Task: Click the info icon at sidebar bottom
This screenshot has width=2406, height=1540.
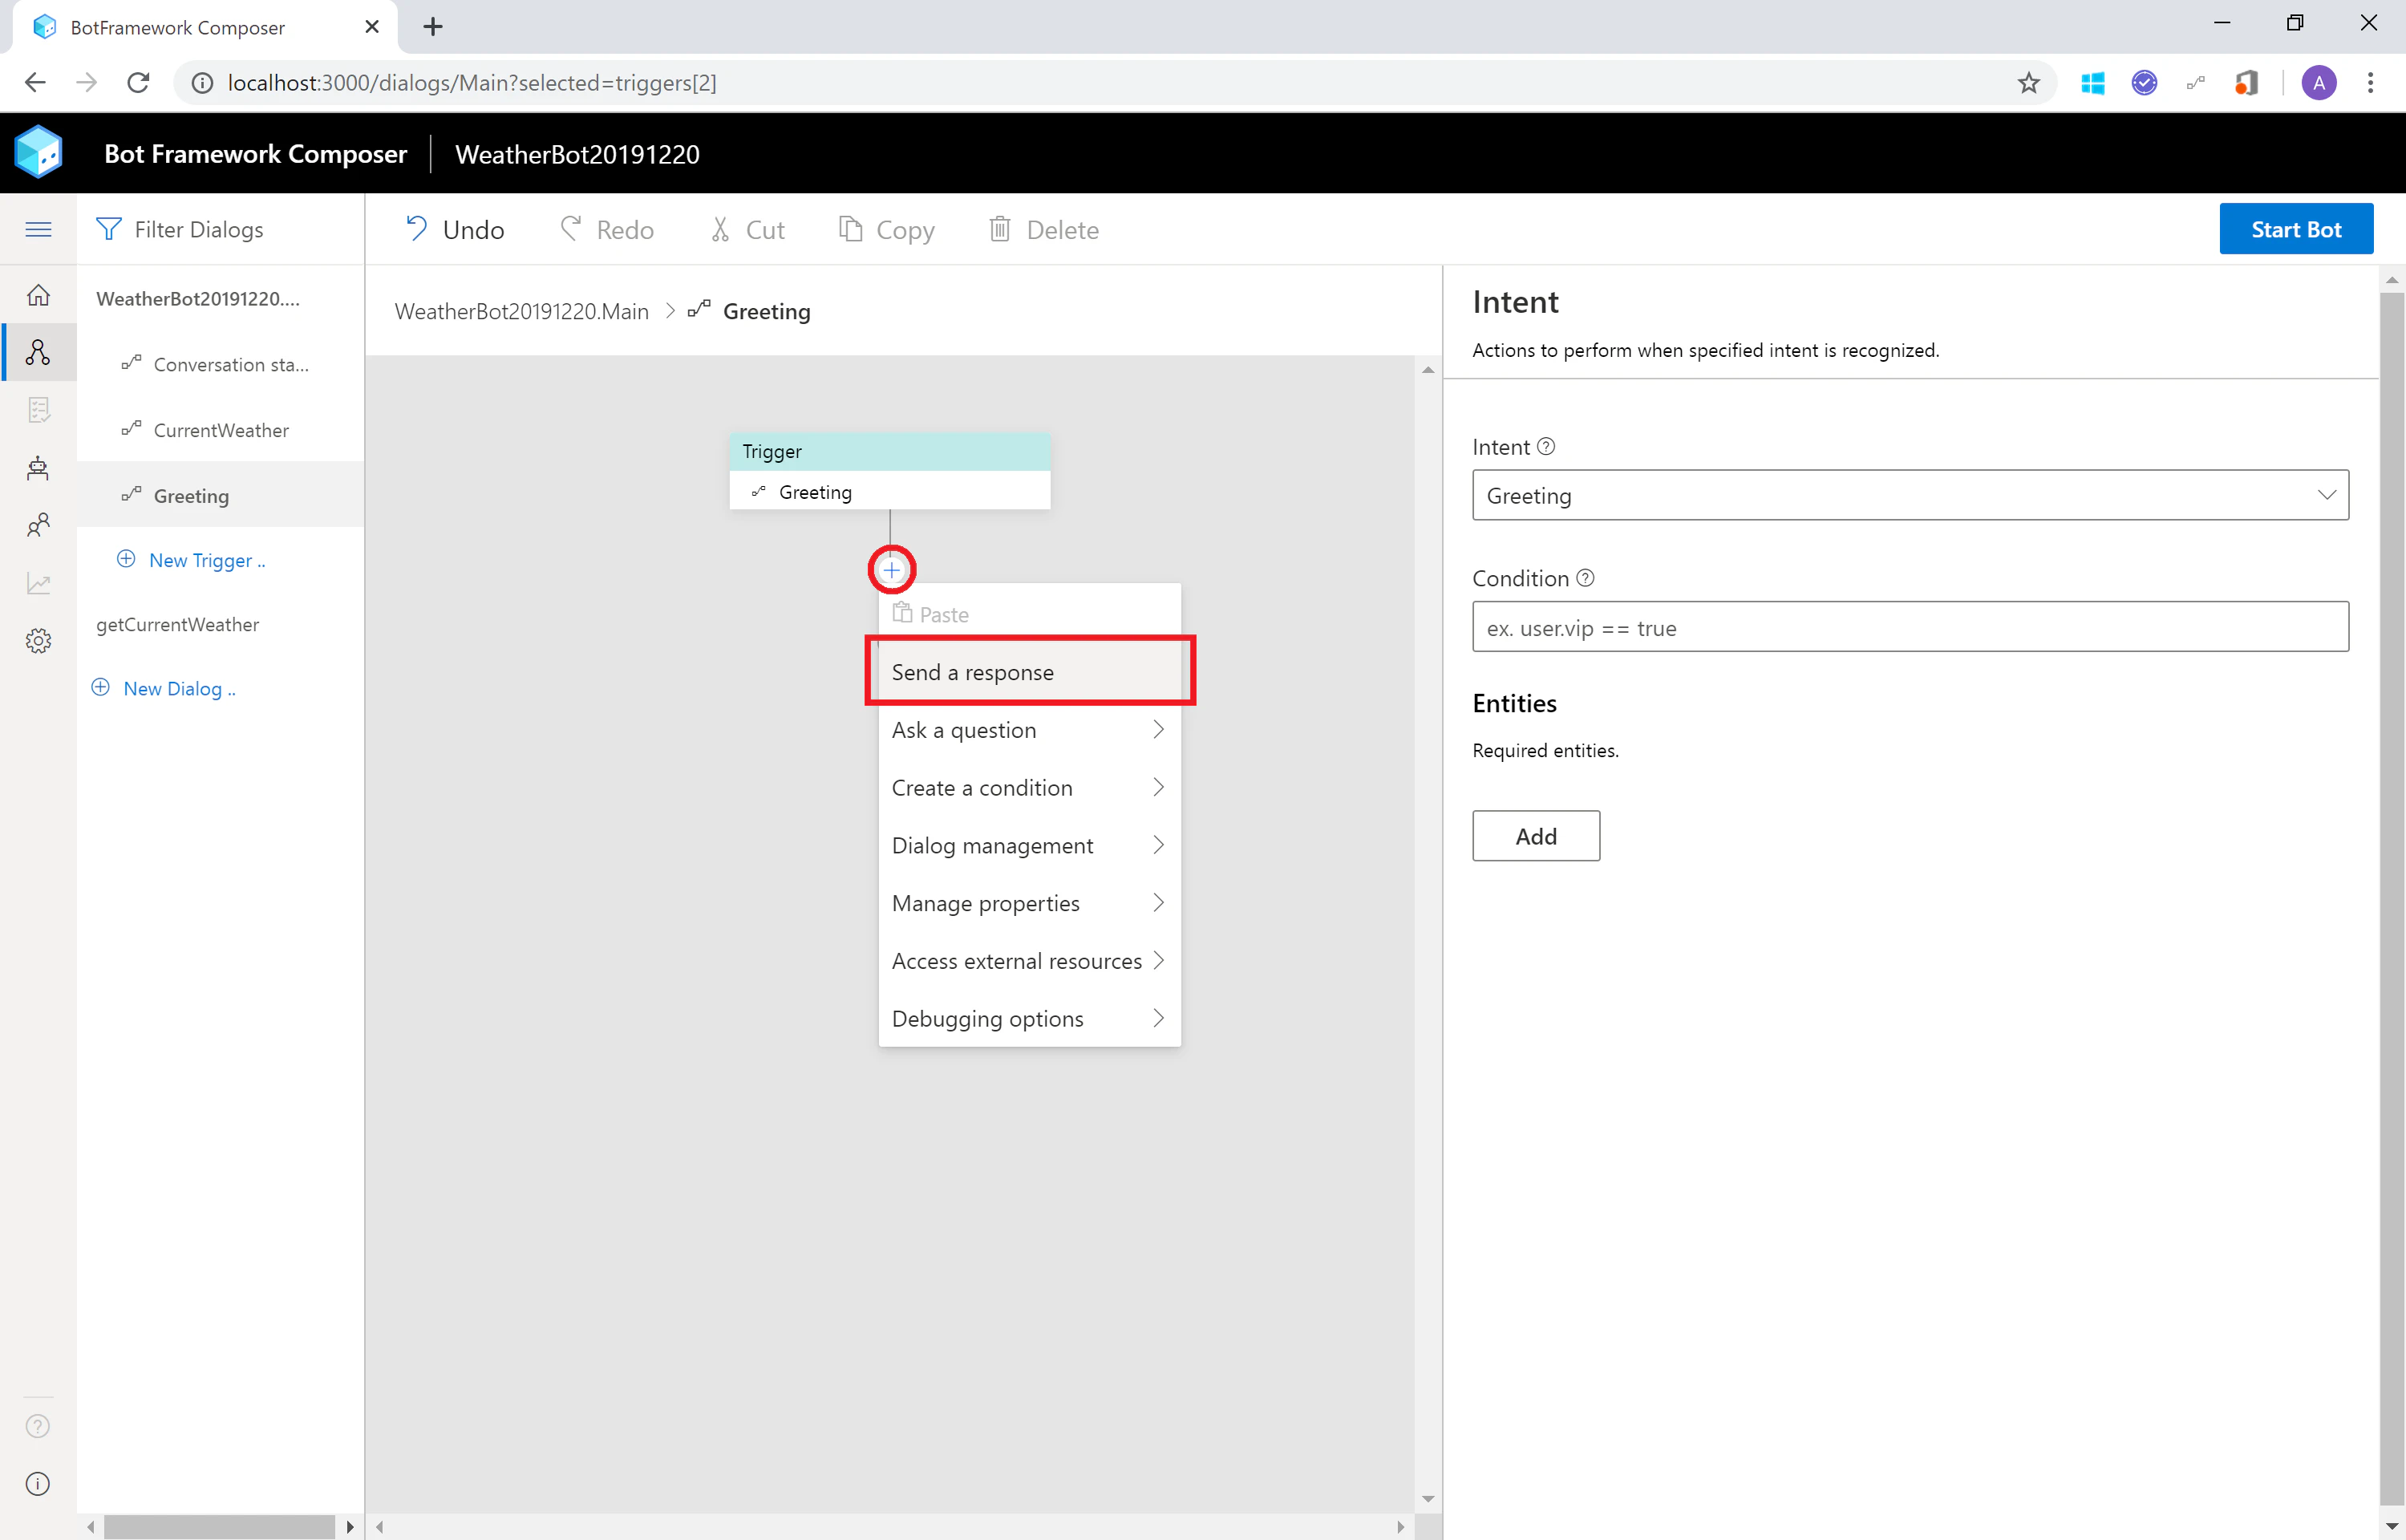Action: (38, 1484)
